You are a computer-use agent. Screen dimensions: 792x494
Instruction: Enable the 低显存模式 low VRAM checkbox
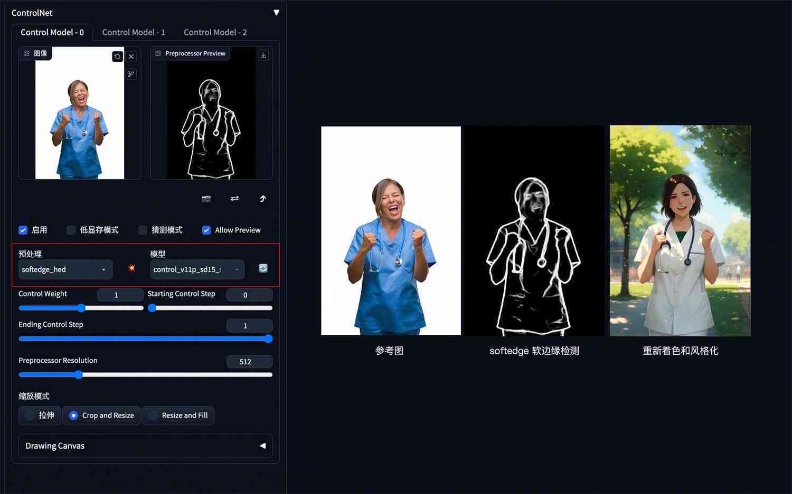point(71,230)
